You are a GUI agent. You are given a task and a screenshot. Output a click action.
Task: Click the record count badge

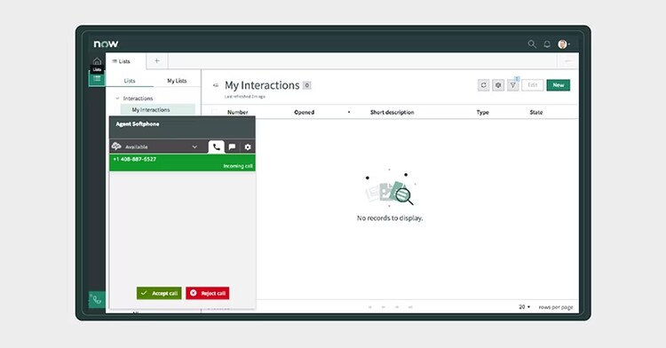[x=307, y=85]
